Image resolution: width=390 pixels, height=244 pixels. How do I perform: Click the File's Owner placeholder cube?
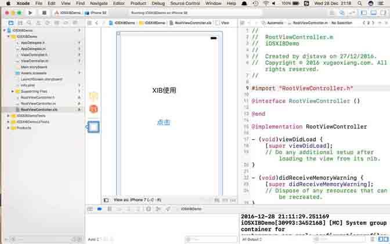tap(93, 97)
